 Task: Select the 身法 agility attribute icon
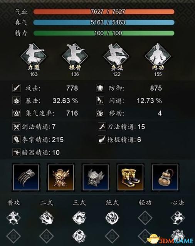pyautogui.click(x=116, y=55)
